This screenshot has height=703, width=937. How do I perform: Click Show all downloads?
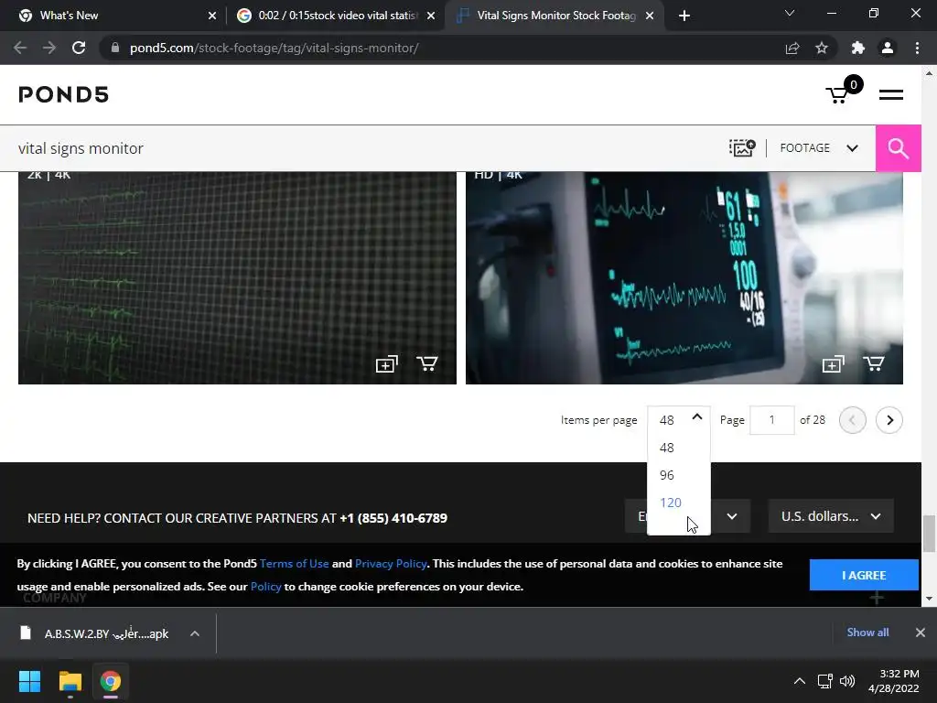coord(867,633)
